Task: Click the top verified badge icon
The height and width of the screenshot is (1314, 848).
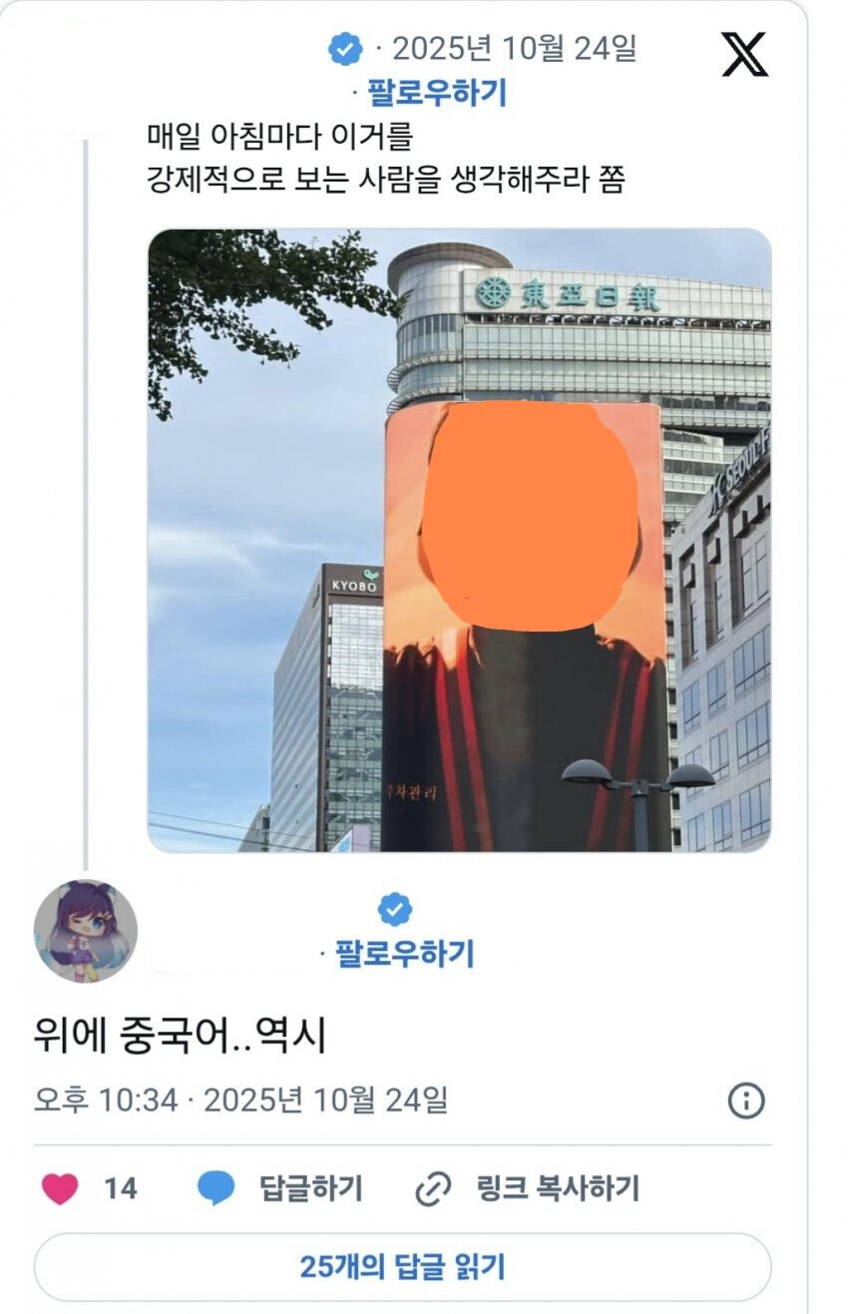Action: 345,48
